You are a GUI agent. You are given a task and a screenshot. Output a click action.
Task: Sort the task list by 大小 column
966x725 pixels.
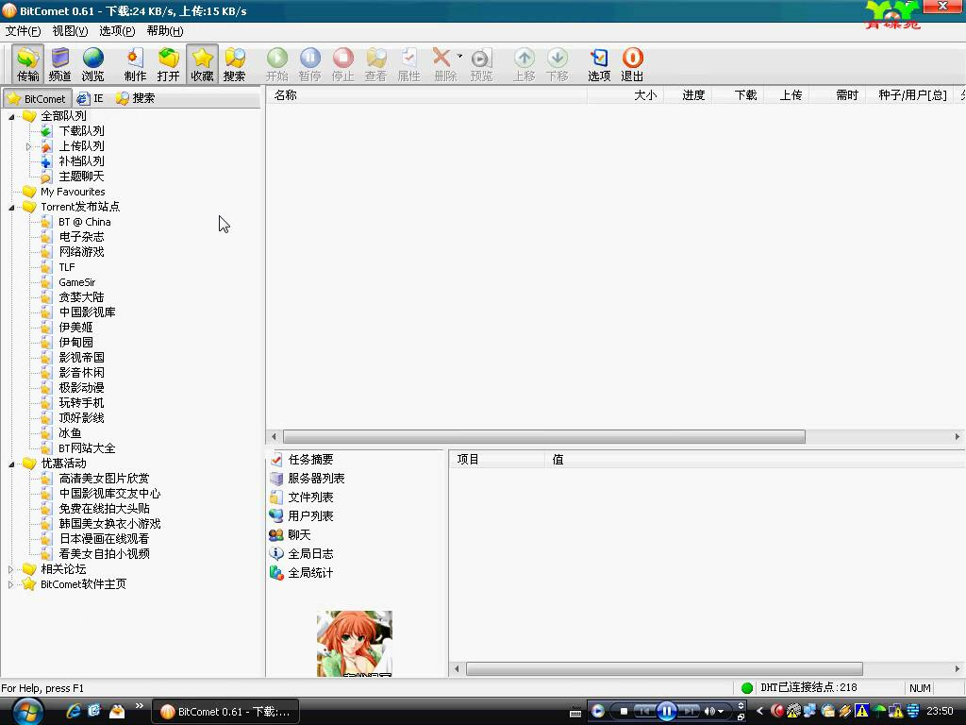pyautogui.click(x=625, y=95)
